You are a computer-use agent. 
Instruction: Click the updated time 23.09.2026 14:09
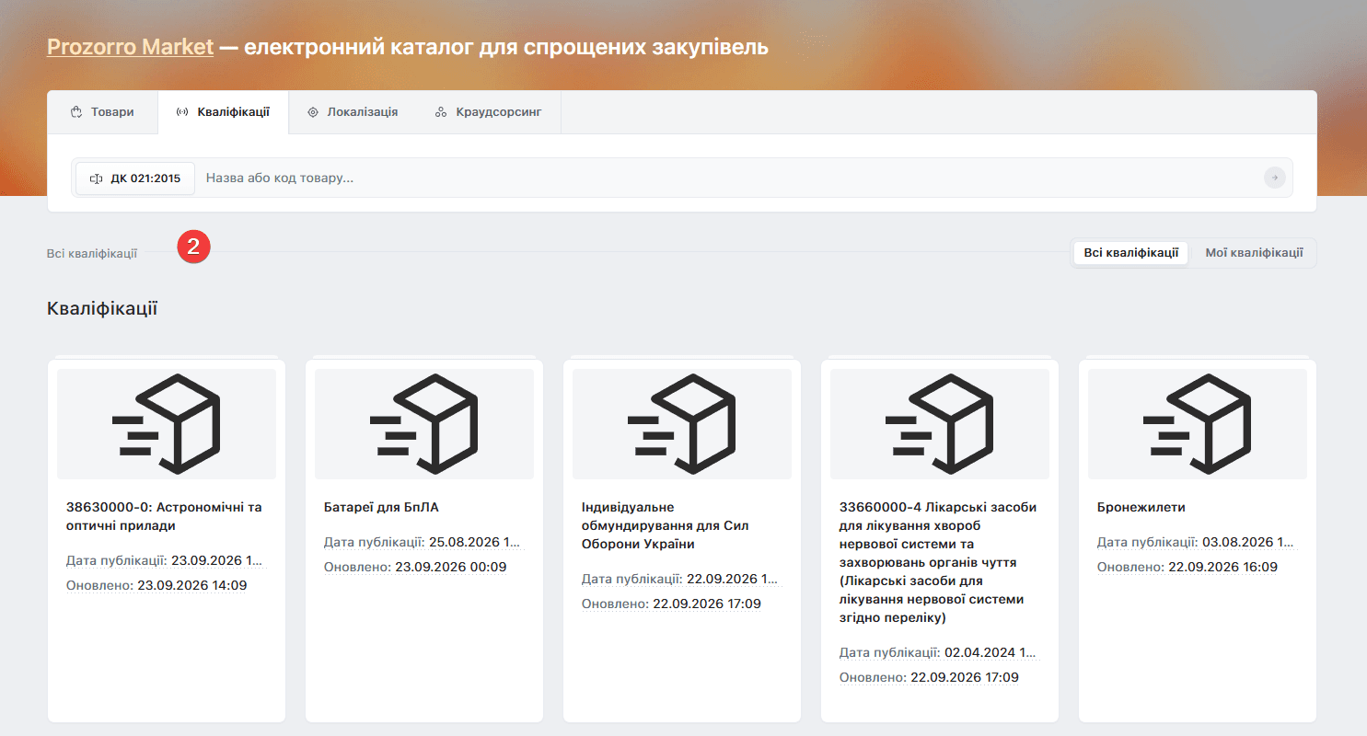(192, 585)
